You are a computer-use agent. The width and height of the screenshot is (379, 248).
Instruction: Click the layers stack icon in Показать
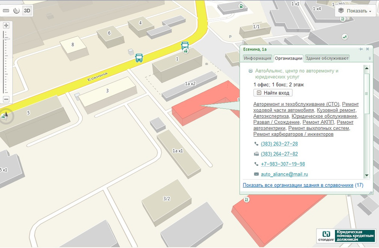341,11
